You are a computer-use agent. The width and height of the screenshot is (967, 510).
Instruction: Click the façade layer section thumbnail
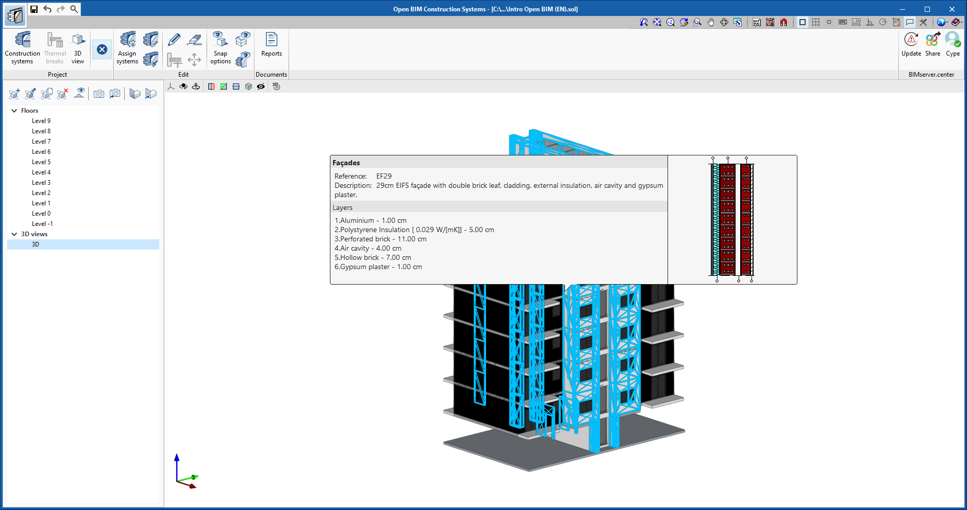click(x=732, y=220)
